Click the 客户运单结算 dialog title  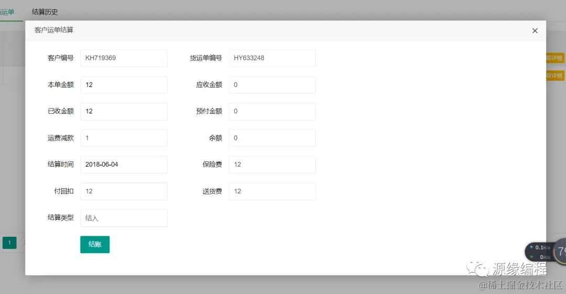tap(54, 30)
